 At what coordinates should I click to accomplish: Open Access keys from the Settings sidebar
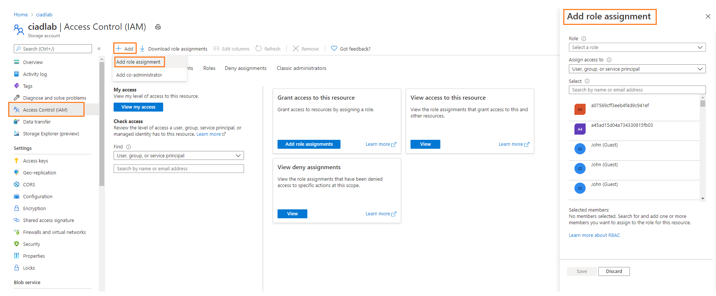pos(35,161)
